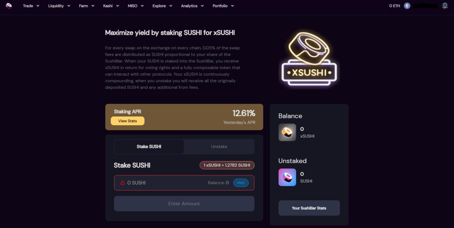Image resolution: width=454 pixels, height=228 pixels.
Task: Open the Portfolio dropdown
Action: pos(223,6)
